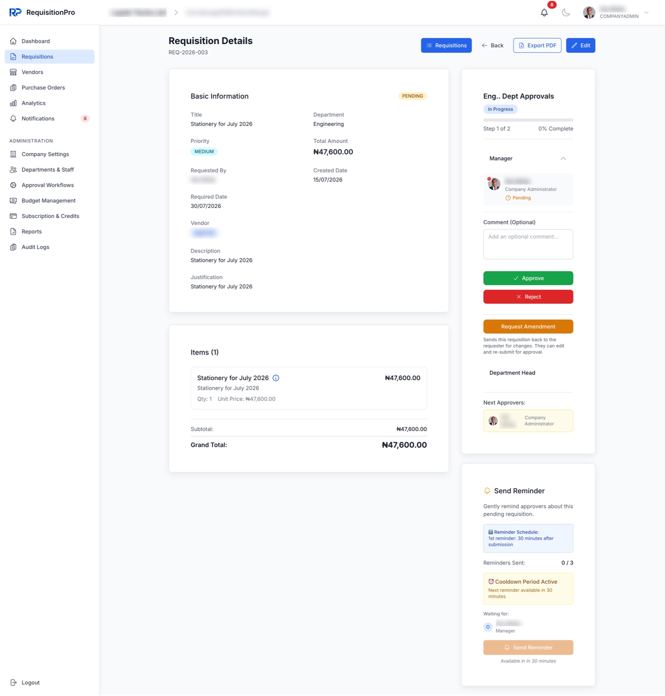665x696 pixels.
Task: Open Analytics in the sidebar
Action: [x=50, y=103]
